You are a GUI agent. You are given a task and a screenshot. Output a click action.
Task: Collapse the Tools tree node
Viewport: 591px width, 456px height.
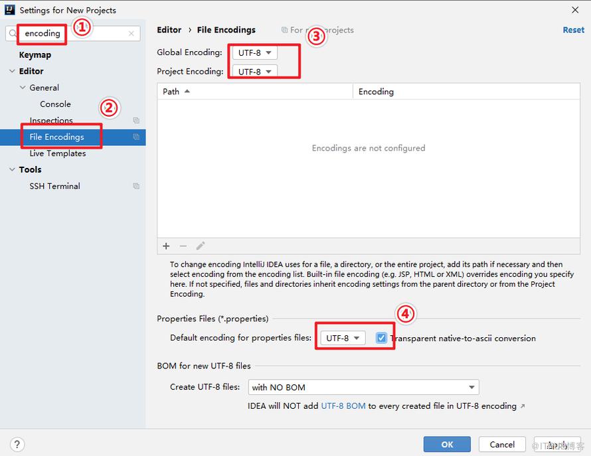pyautogui.click(x=12, y=169)
